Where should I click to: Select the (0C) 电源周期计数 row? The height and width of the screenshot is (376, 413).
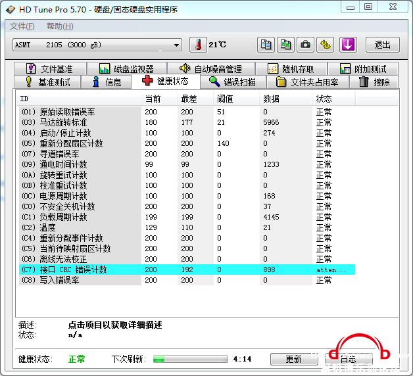click(187, 196)
